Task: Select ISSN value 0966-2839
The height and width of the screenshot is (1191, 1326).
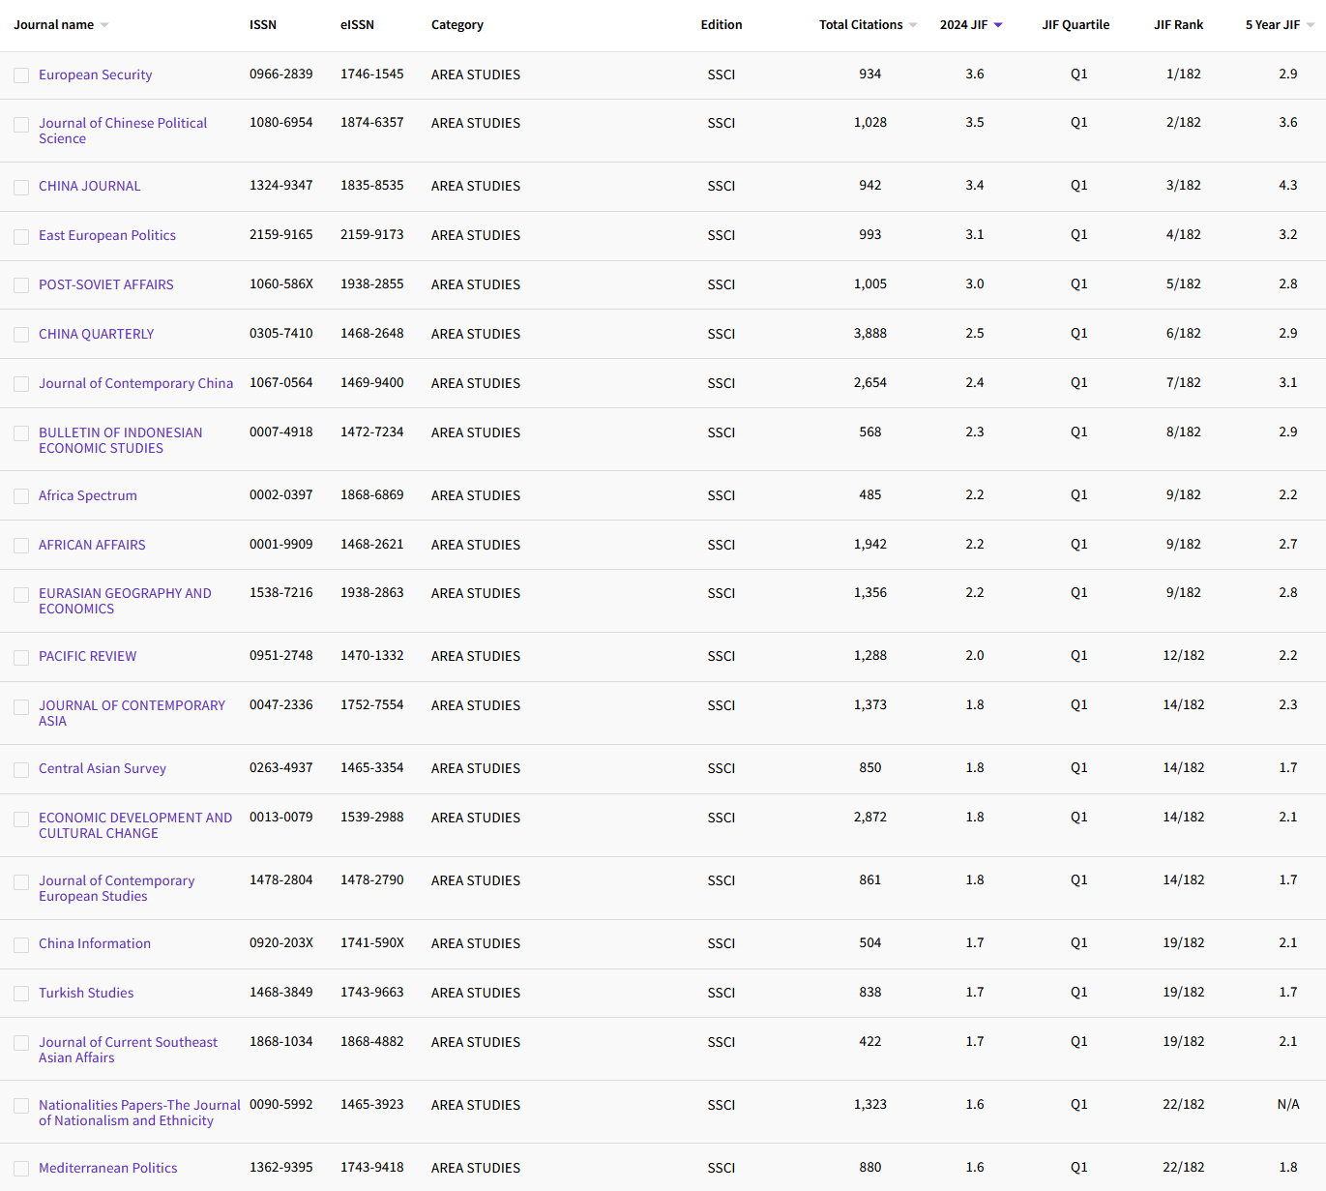Action: tap(281, 74)
